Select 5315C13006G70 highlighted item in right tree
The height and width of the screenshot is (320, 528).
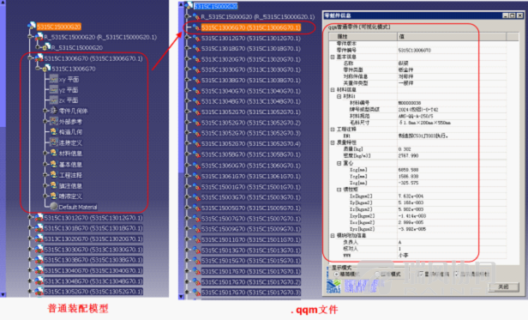pos(251,27)
